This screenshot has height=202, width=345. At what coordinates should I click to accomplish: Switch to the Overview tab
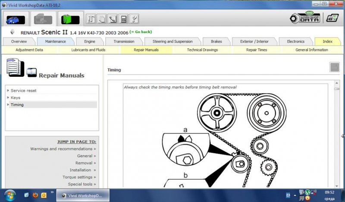tap(19, 41)
